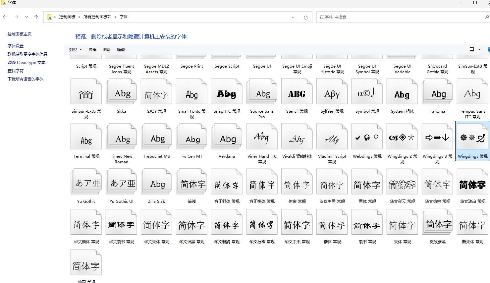Go up one folder level
The width and height of the screenshot is (490, 283).
tap(36, 17)
